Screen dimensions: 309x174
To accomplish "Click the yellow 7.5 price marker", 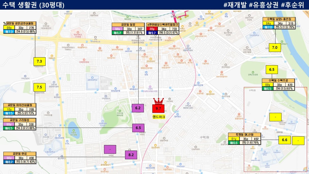I will click(39, 87).
